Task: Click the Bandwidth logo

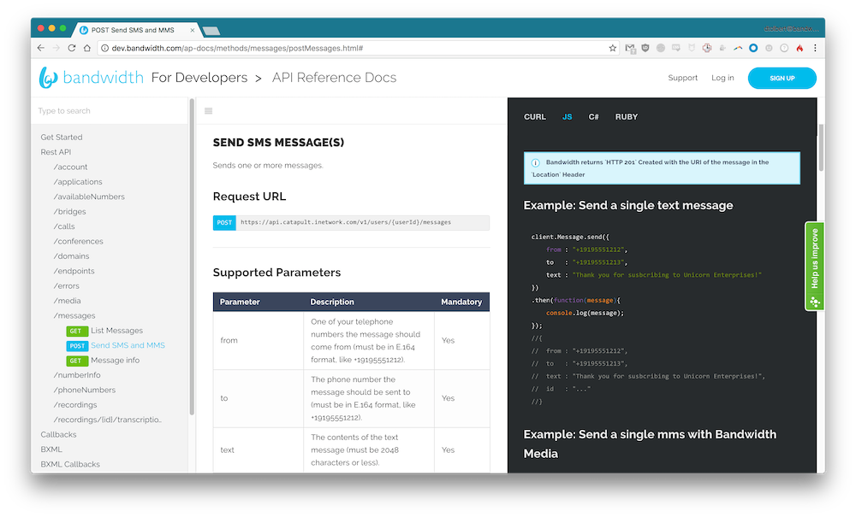Action: pos(92,78)
